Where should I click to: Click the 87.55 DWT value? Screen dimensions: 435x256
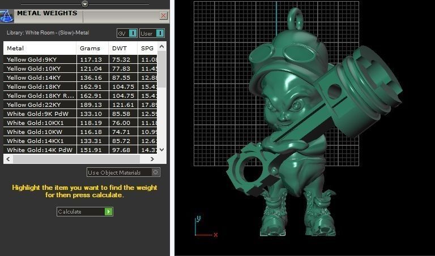click(121, 78)
